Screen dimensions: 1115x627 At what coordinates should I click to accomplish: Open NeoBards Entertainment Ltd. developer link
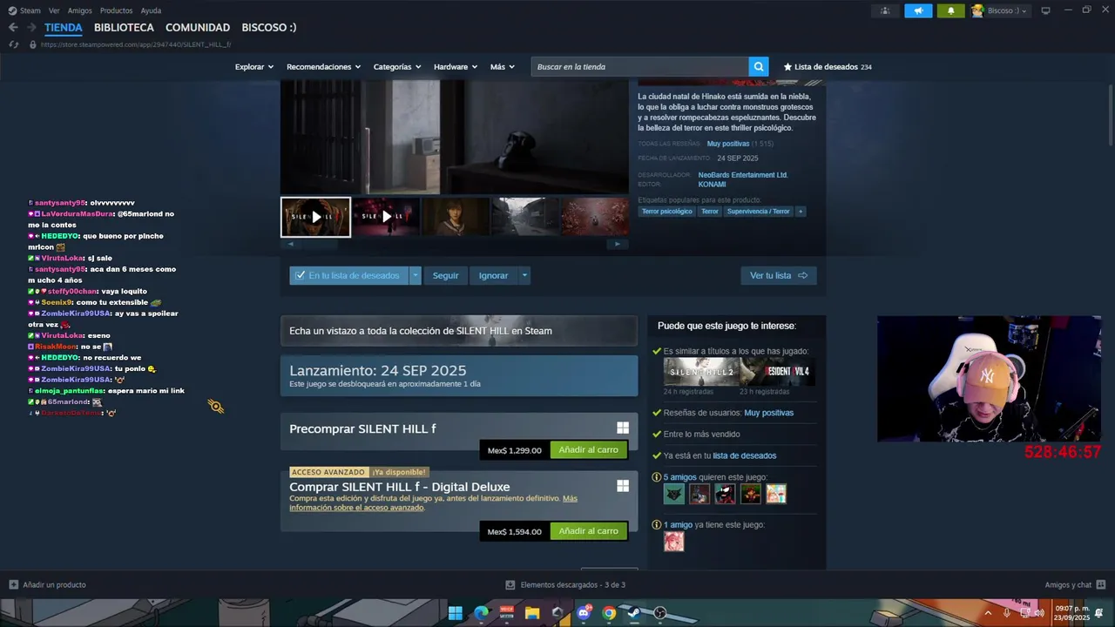742,175
